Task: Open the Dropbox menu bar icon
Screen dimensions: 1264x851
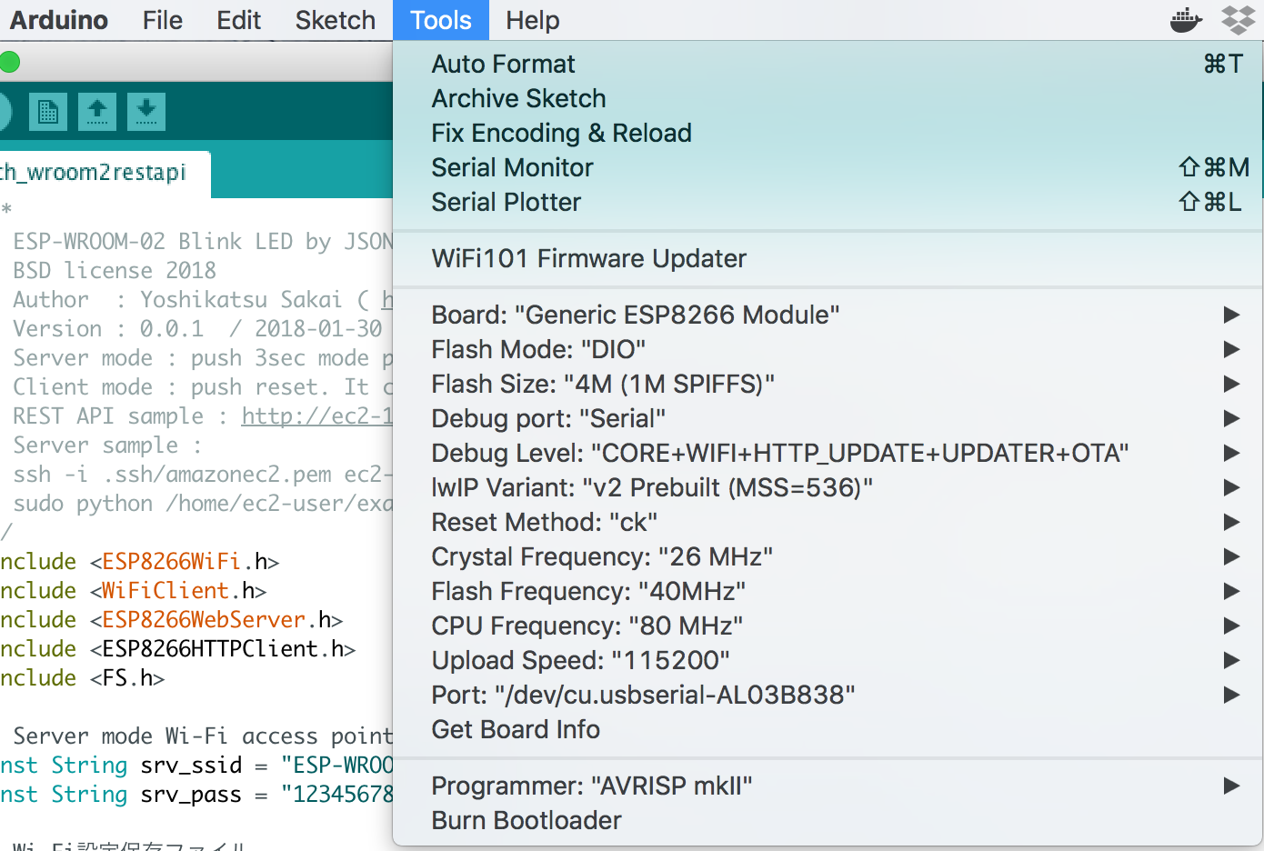Action: tap(1239, 20)
